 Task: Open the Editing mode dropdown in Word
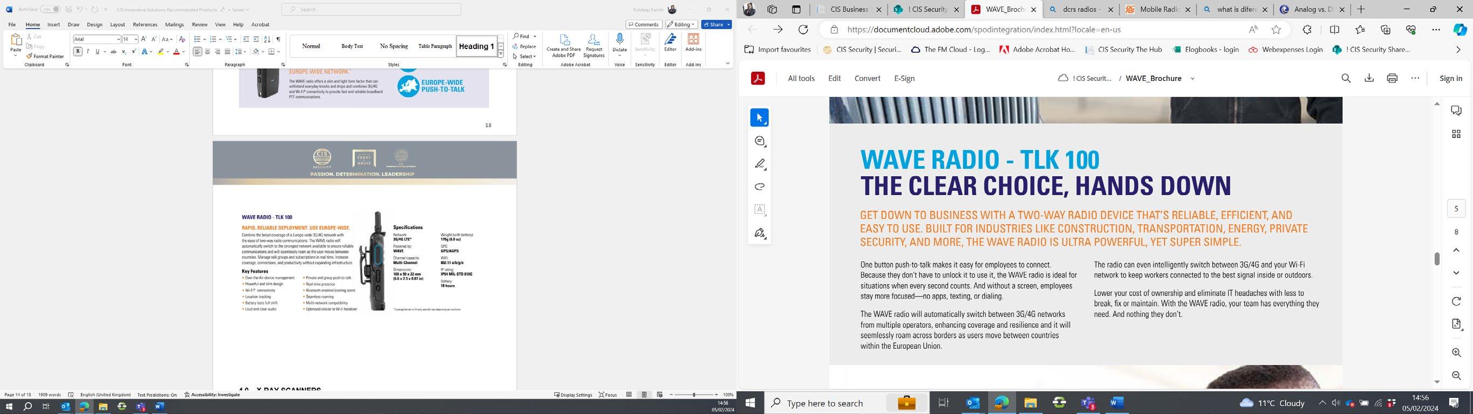click(681, 25)
